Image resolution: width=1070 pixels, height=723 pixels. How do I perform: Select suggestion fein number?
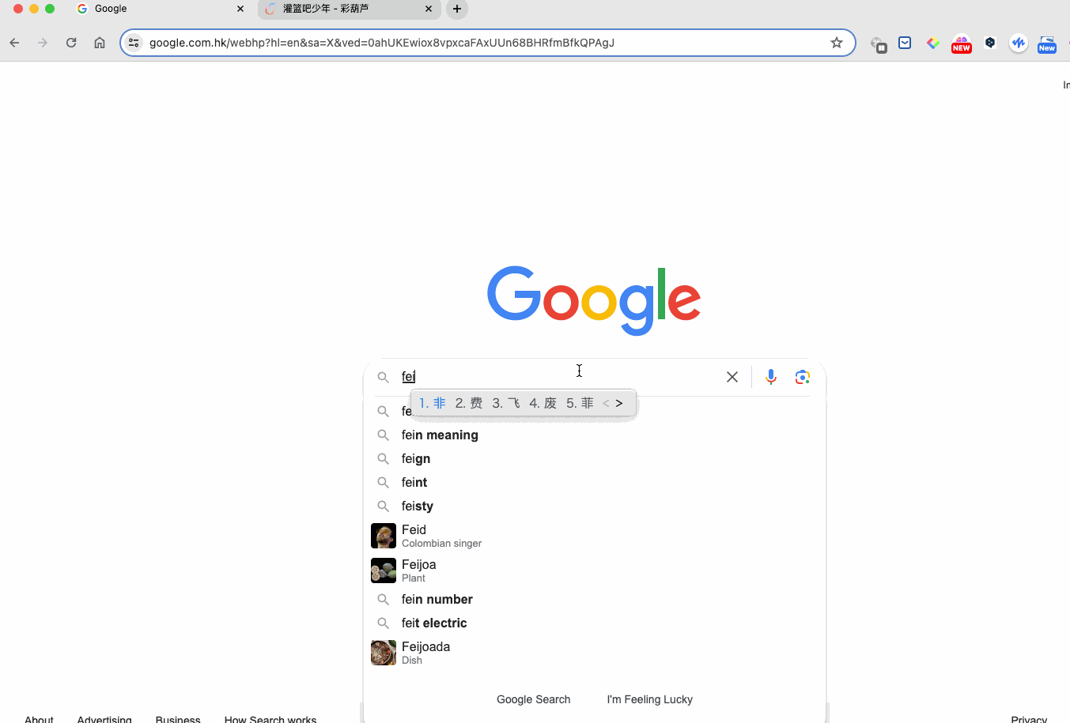(595, 600)
